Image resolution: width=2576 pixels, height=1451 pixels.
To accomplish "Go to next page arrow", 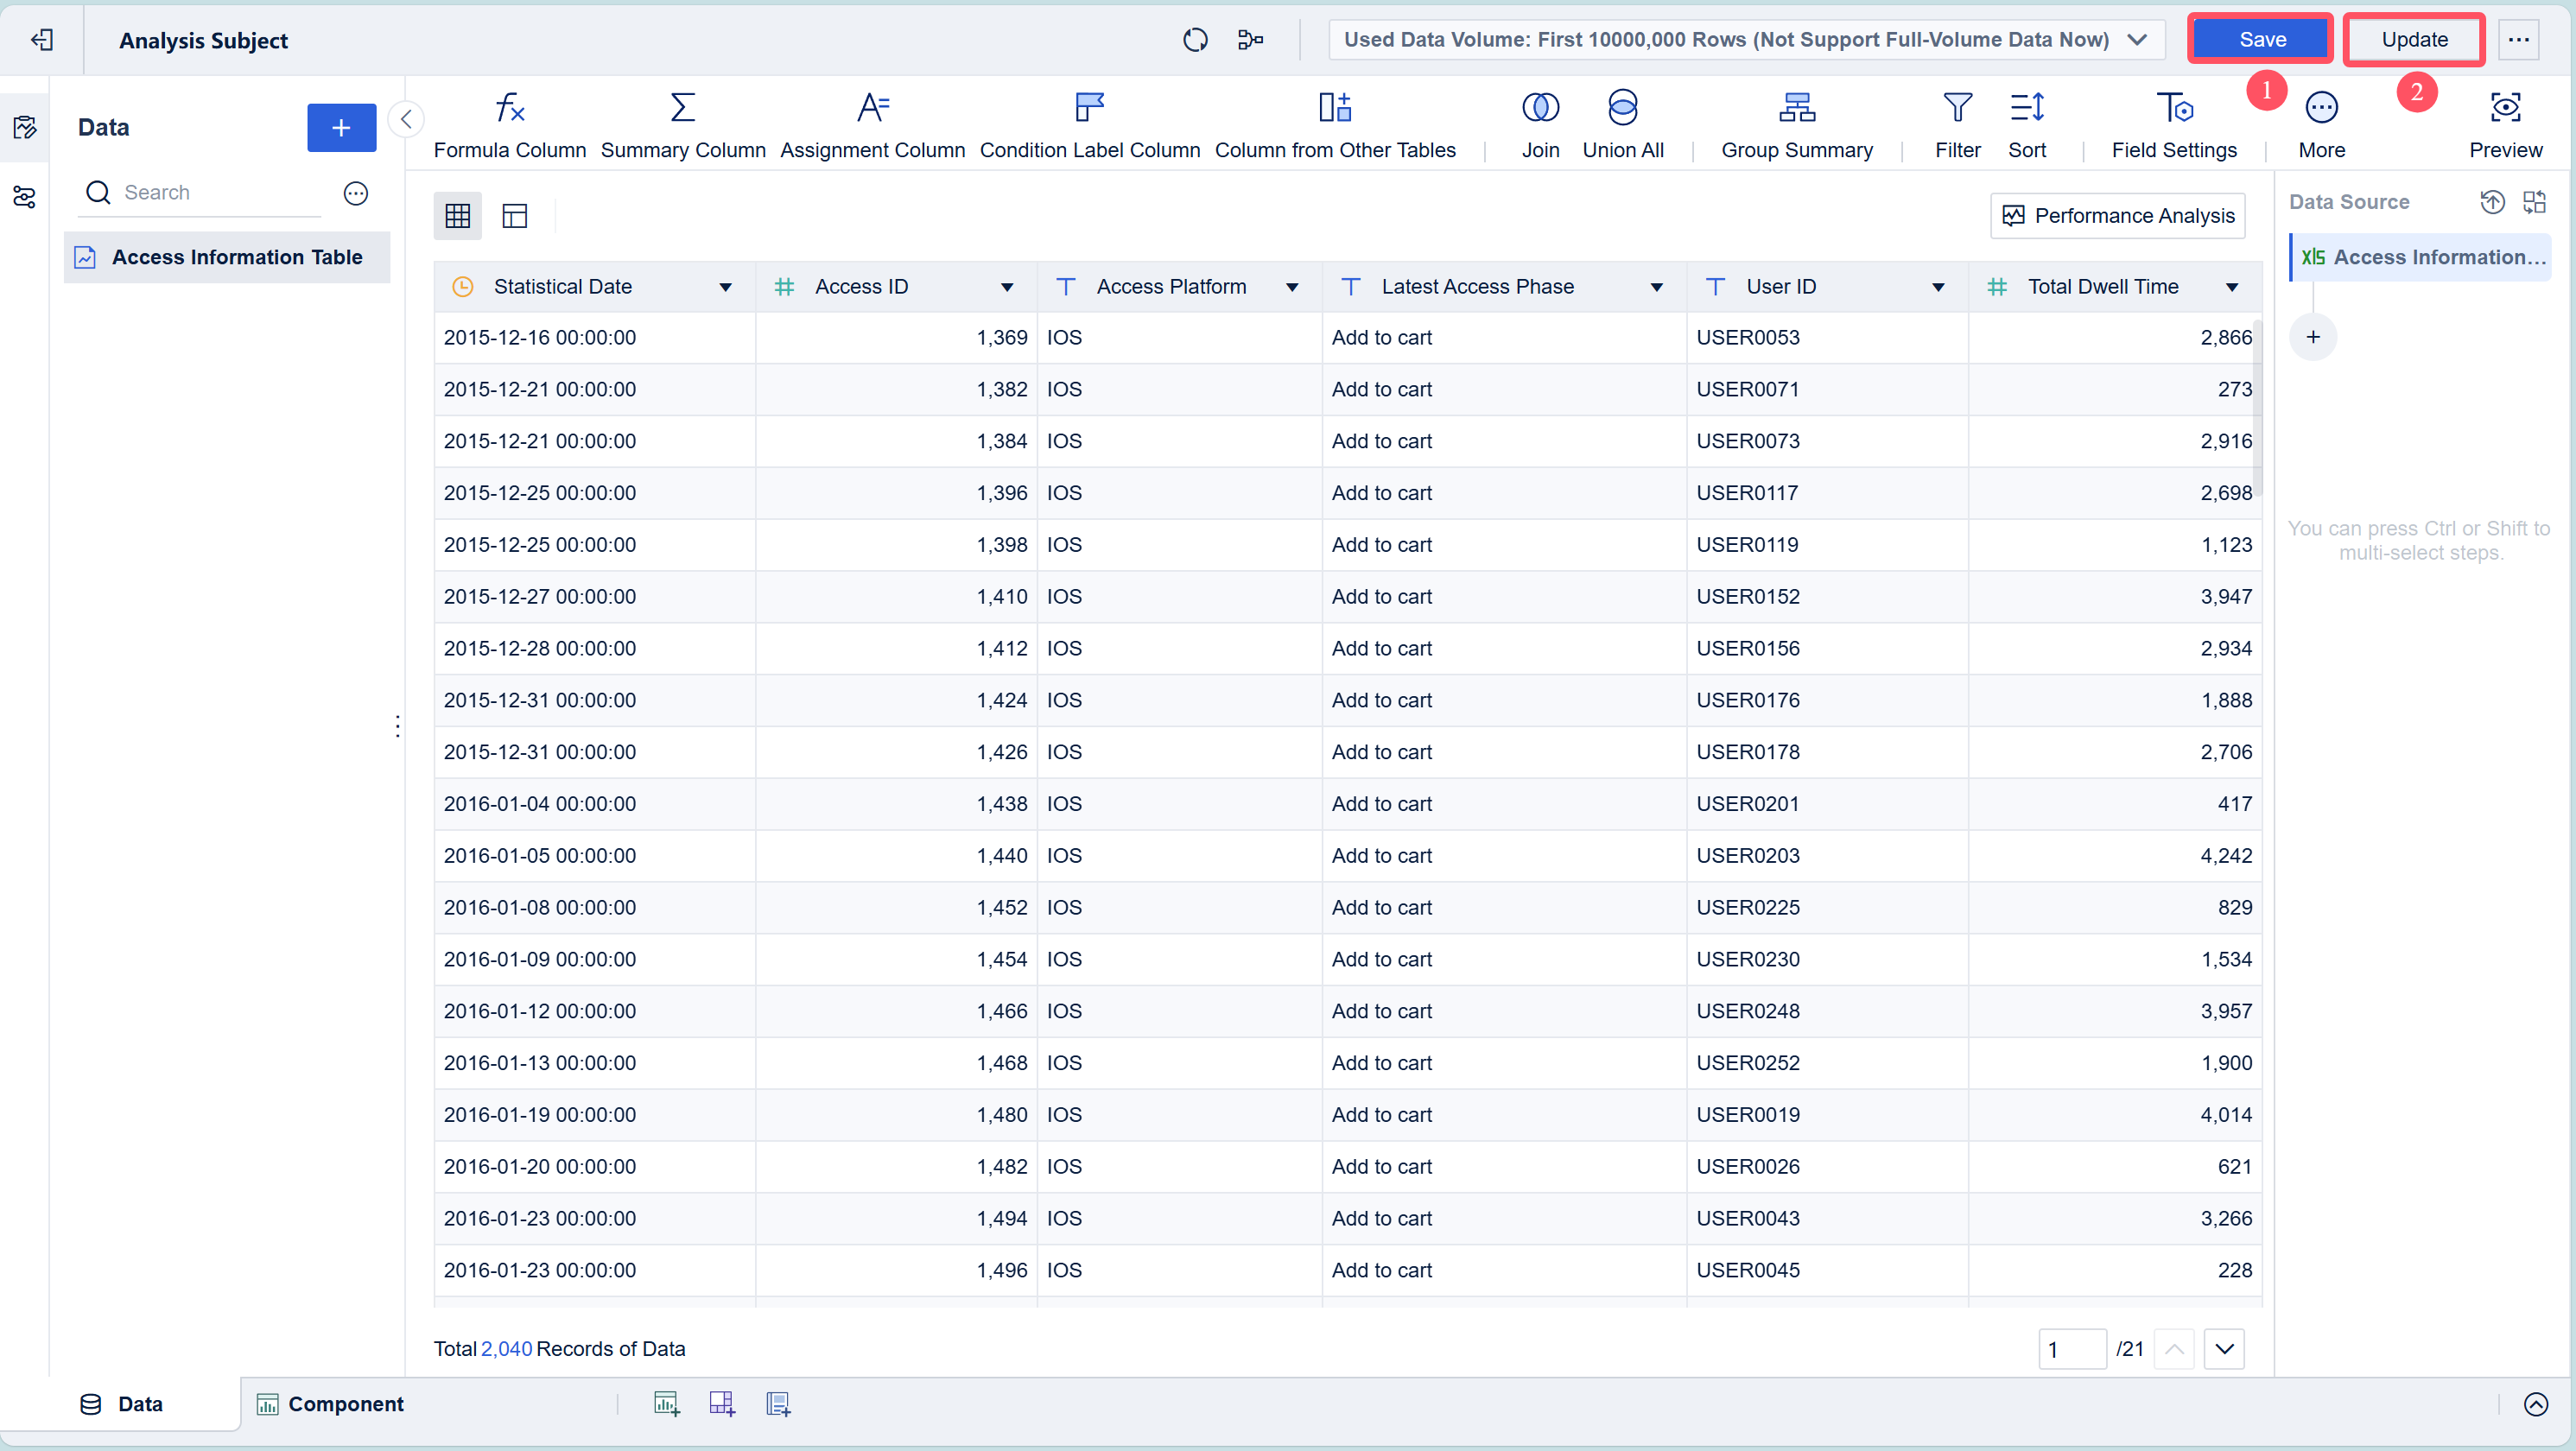I will point(2223,1349).
